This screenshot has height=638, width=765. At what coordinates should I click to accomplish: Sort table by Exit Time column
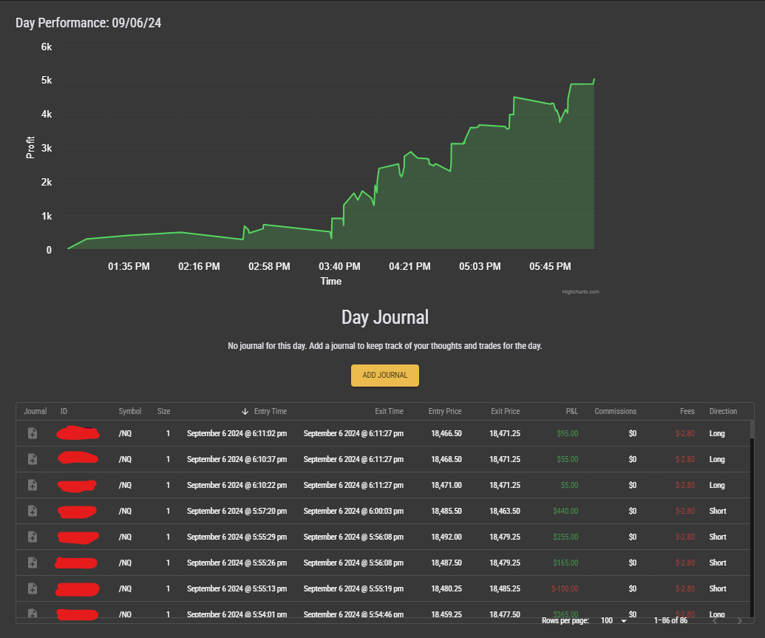[x=389, y=412]
